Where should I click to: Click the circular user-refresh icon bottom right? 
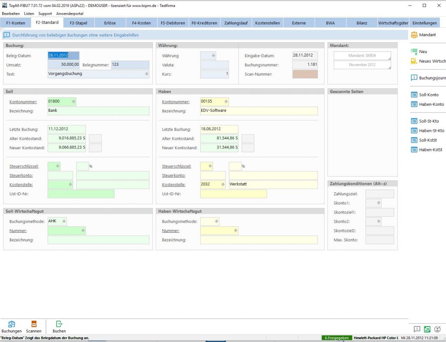[x=437, y=329]
